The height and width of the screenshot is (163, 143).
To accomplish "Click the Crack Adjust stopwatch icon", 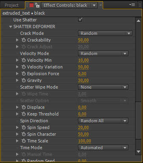I will click(24, 47).
